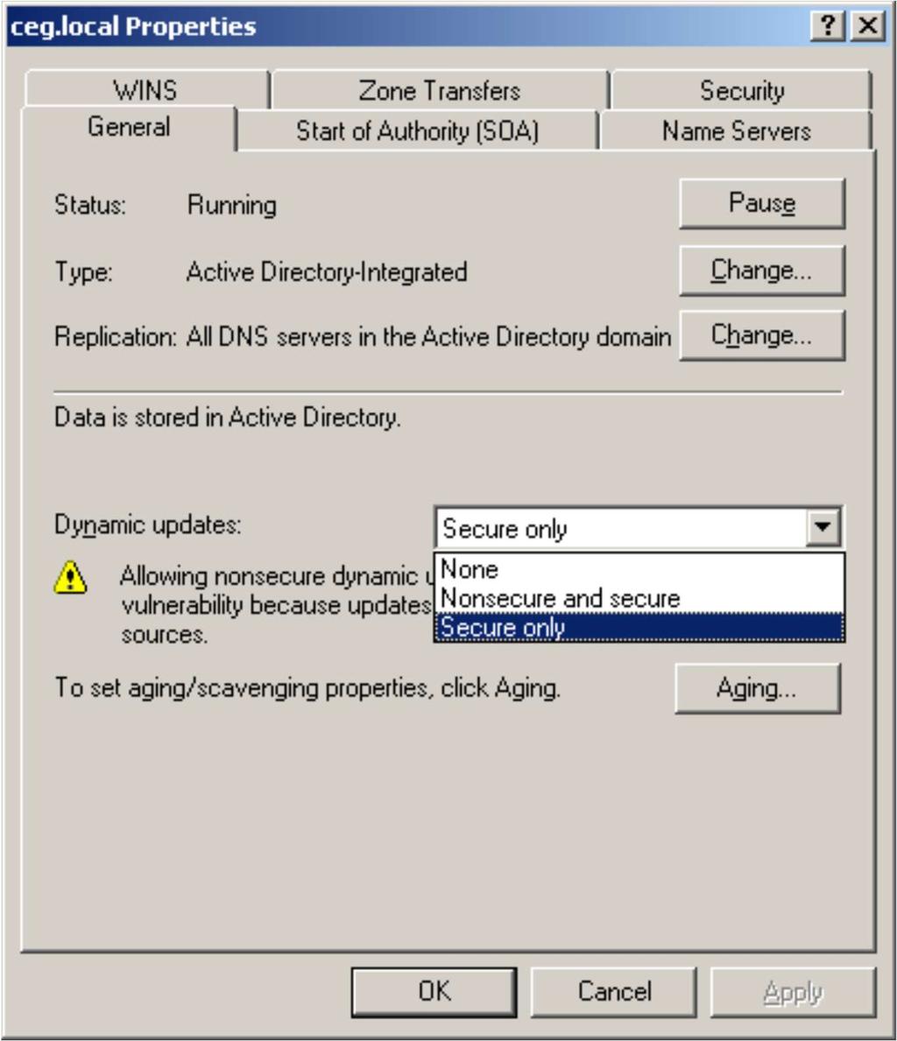Viewport: 897px width, 1041px height.
Task: Collapse the Dynamic updates dropdown arrow
Action: [823, 527]
